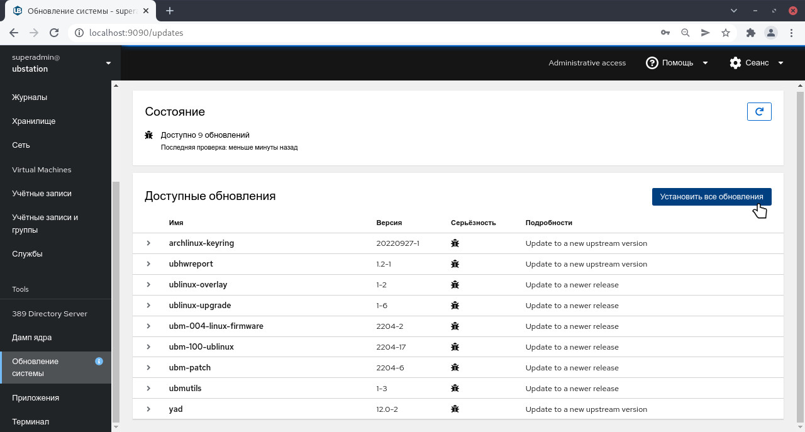
Task: Expand the ubhwreport update row
Action: click(x=149, y=264)
